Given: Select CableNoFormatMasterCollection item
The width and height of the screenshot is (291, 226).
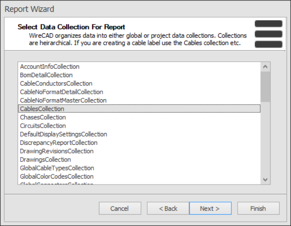Looking at the screenshot, I should [x=63, y=100].
